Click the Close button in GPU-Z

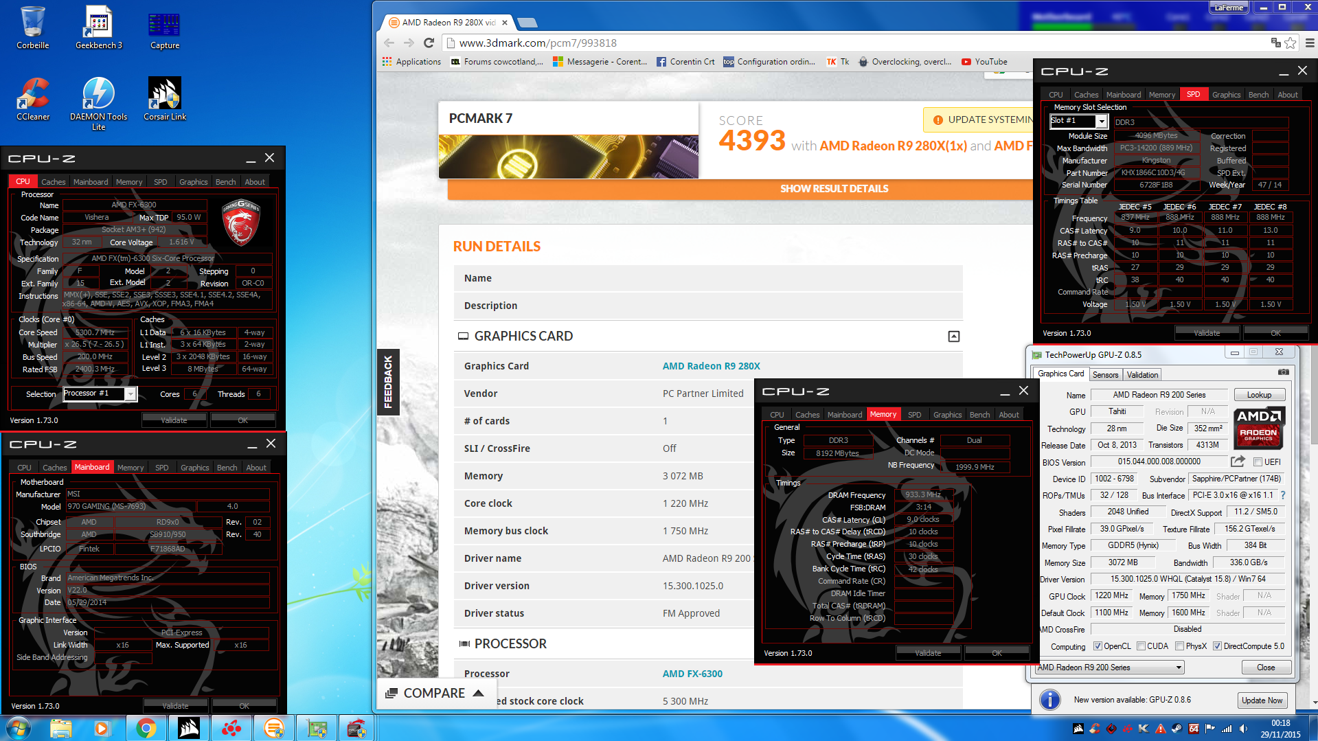pos(1266,668)
